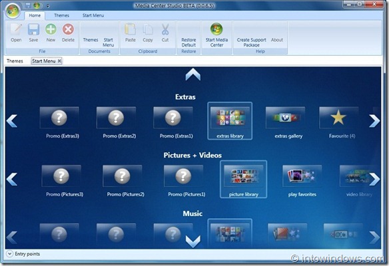
Task: Click the quick access save icon
Action: tap(28, 5)
